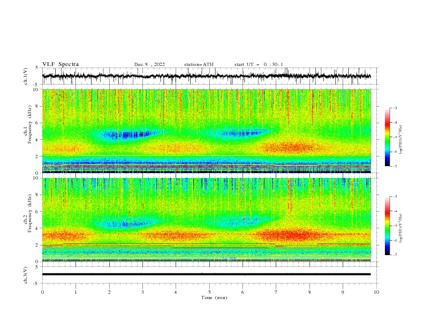The height and width of the screenshot is (328, 424).
Task: Click the 'start UT = 0:30:1' text
Action: (x=259, y=64)
